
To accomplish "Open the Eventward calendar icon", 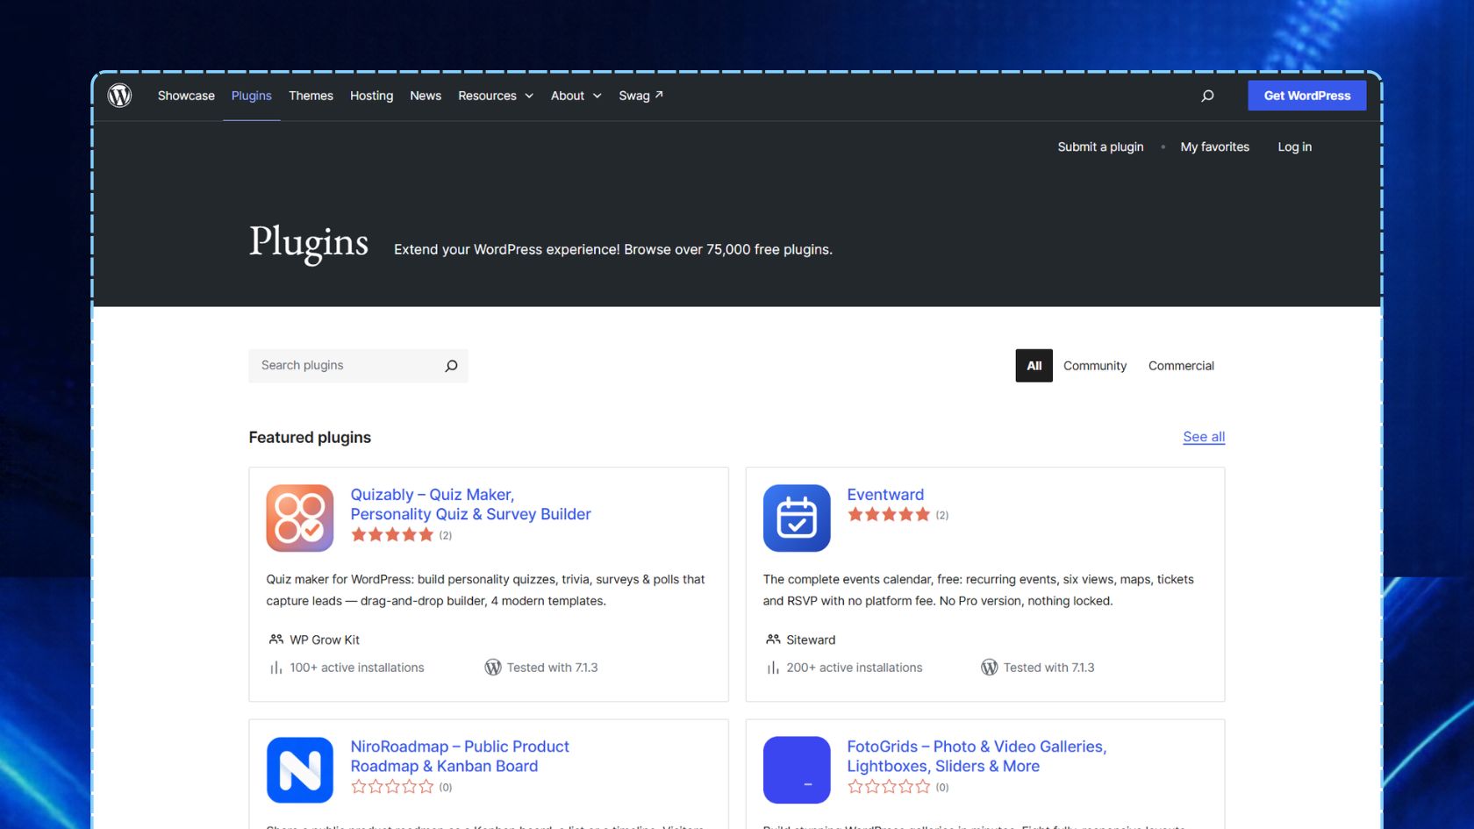I will 797,518.
